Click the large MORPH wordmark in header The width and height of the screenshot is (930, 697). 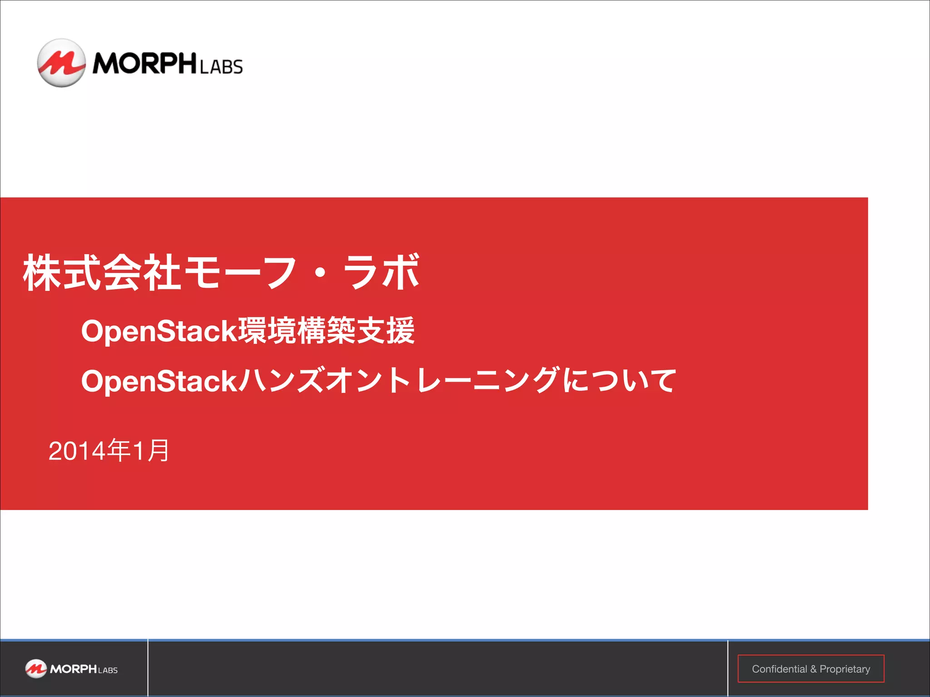144,63
